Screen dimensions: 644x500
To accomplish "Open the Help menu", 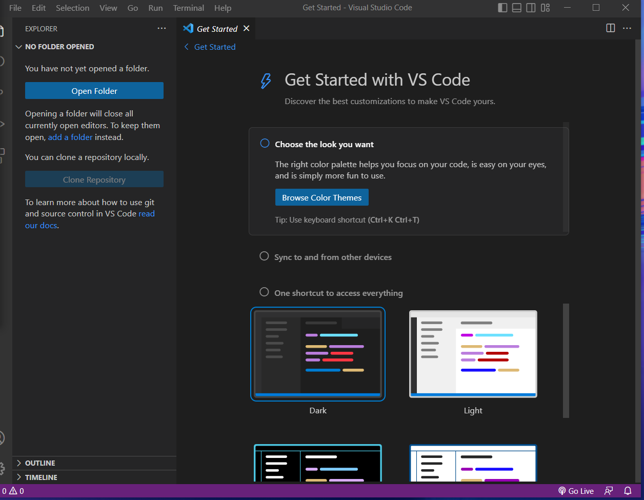I will point(223,8).
